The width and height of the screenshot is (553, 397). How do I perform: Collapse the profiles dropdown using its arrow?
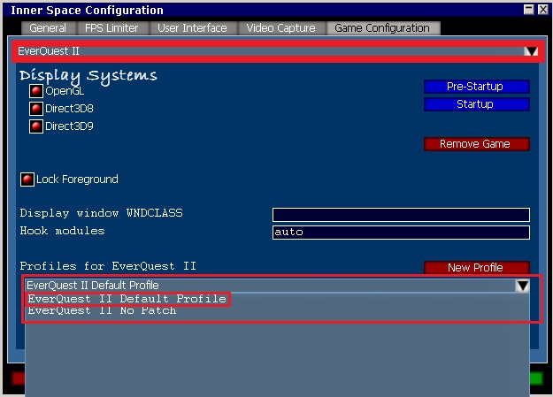522,286
